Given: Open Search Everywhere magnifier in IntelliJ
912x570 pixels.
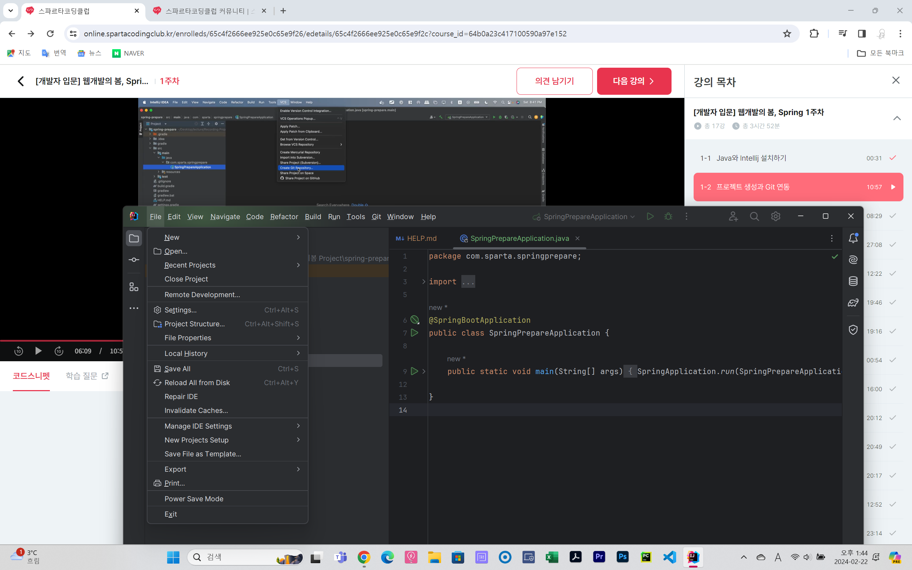Looking at the screenshot, I should [754, 216].
